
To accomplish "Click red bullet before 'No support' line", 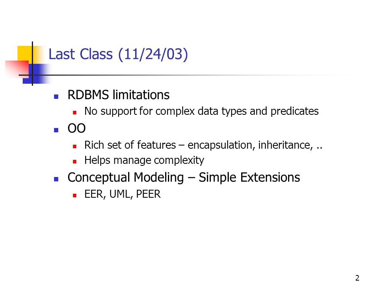I will pyautogui.click(x=74, y=112).
